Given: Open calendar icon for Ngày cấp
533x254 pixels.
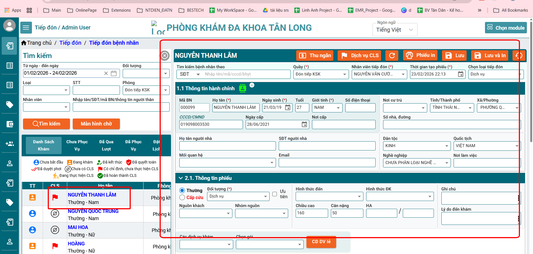Looking at the screenshot, I should point(305,124).
